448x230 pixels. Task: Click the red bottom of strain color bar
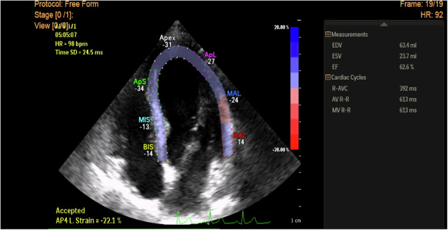pyautogui.click(x=294, y=142)
